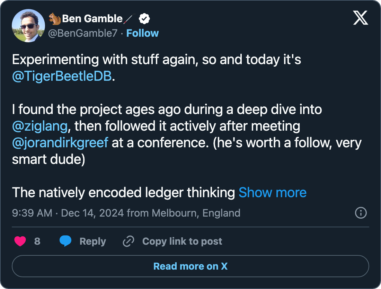Click the chipmunk emoji beside the name

(55, 19)
